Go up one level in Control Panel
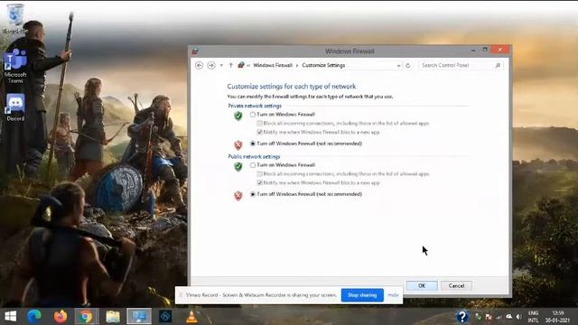Viewport: 578px width, 325px height. (x=231, y=65)
